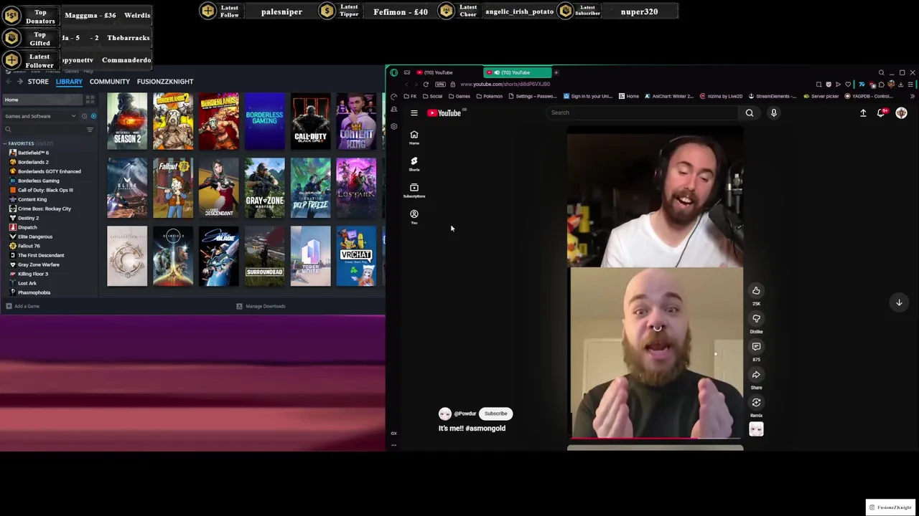Open new browser tab with plus
This screenshot has width=919, height=516.
tap(556, 72)
